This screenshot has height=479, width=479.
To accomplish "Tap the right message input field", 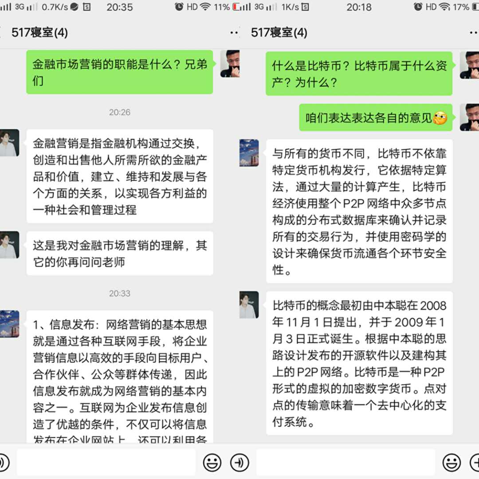I will point(346,462).
